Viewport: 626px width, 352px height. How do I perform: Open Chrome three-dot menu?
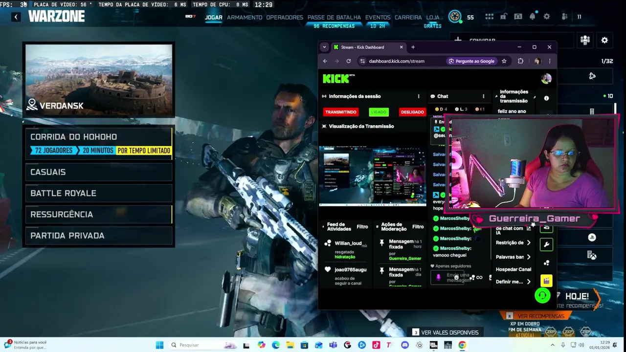(x=550, y=61)
